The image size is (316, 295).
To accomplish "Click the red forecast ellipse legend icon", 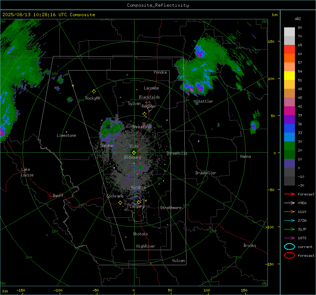I will point(289,255).
